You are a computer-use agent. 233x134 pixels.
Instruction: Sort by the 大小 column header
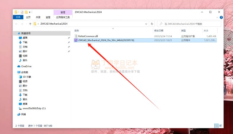point(206,31)
